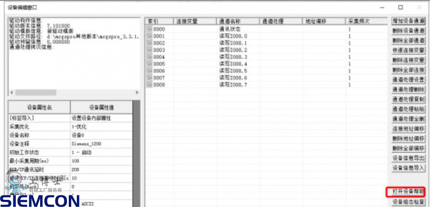Screen dimensions: 430x207
Task: Click the row icon for index 0000
Action: 149,29
